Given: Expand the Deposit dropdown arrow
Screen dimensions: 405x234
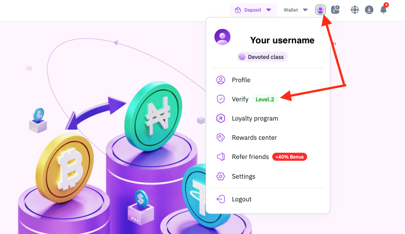Looking at the screenshot, I should pyautogui.click(x=269, y=10).
